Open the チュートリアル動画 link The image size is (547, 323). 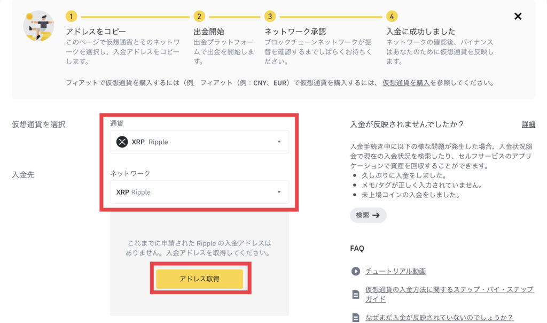(x=396, y=271)
